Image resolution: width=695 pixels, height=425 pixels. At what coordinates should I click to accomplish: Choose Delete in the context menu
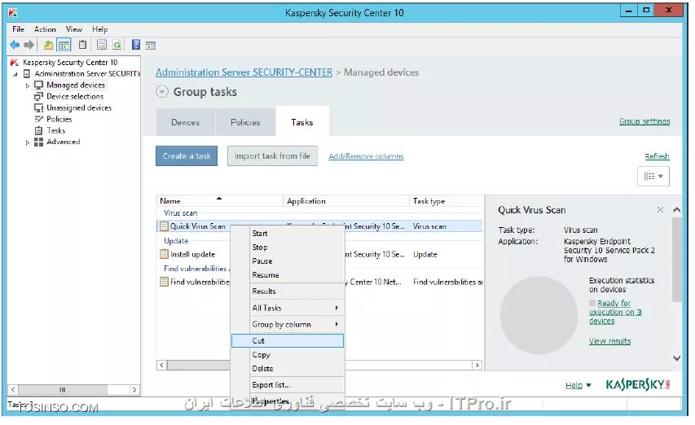[288, 368]
